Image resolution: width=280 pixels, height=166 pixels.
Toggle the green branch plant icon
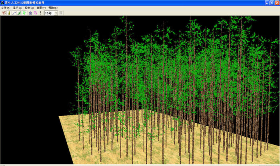[x=19, y=13]
